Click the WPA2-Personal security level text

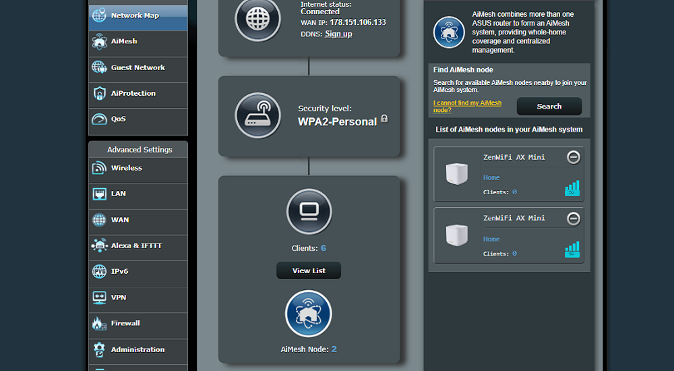tap(338, 122)
